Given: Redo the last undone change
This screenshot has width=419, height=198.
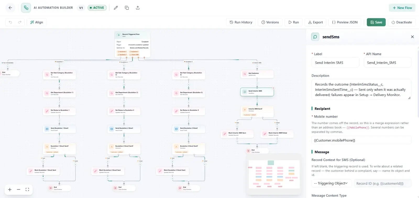Looking at the screenshot, I should click(x=20, y=22).
